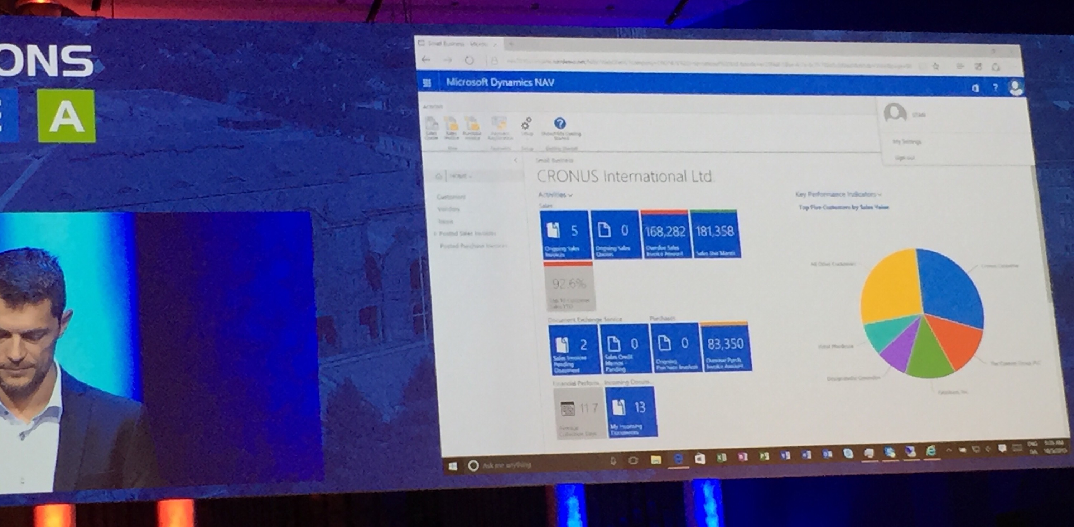Expand Key Performance Indicators dropdown
The width and height of the screenshot is (1074, 527).
pyautogui.click(x=838, y=194)
